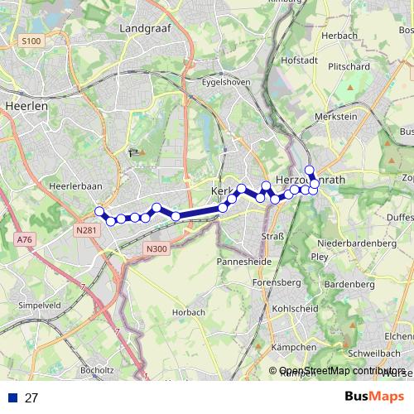This screenshot has height=414, width=414.
Task: Click the Bocholtz place label
Action: [97, 370]
